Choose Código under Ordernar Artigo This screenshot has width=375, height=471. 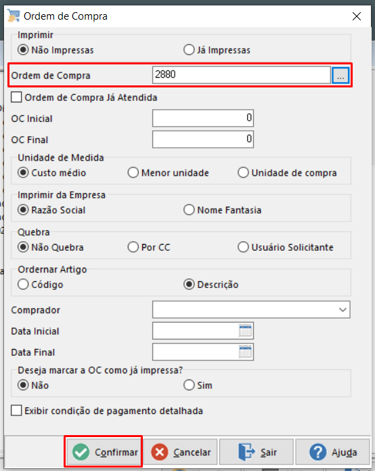pyautogui.click(x=23, y=284)
